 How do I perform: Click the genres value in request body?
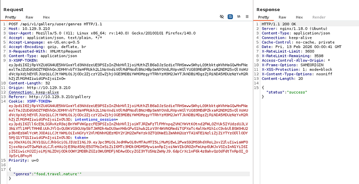coord(57,174)
